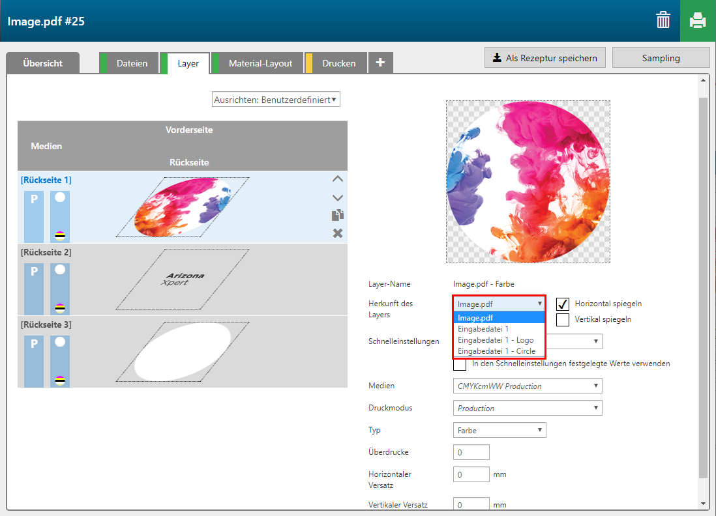Open the Druckmodus Production dropdown
716x516 pixels.
528,408
